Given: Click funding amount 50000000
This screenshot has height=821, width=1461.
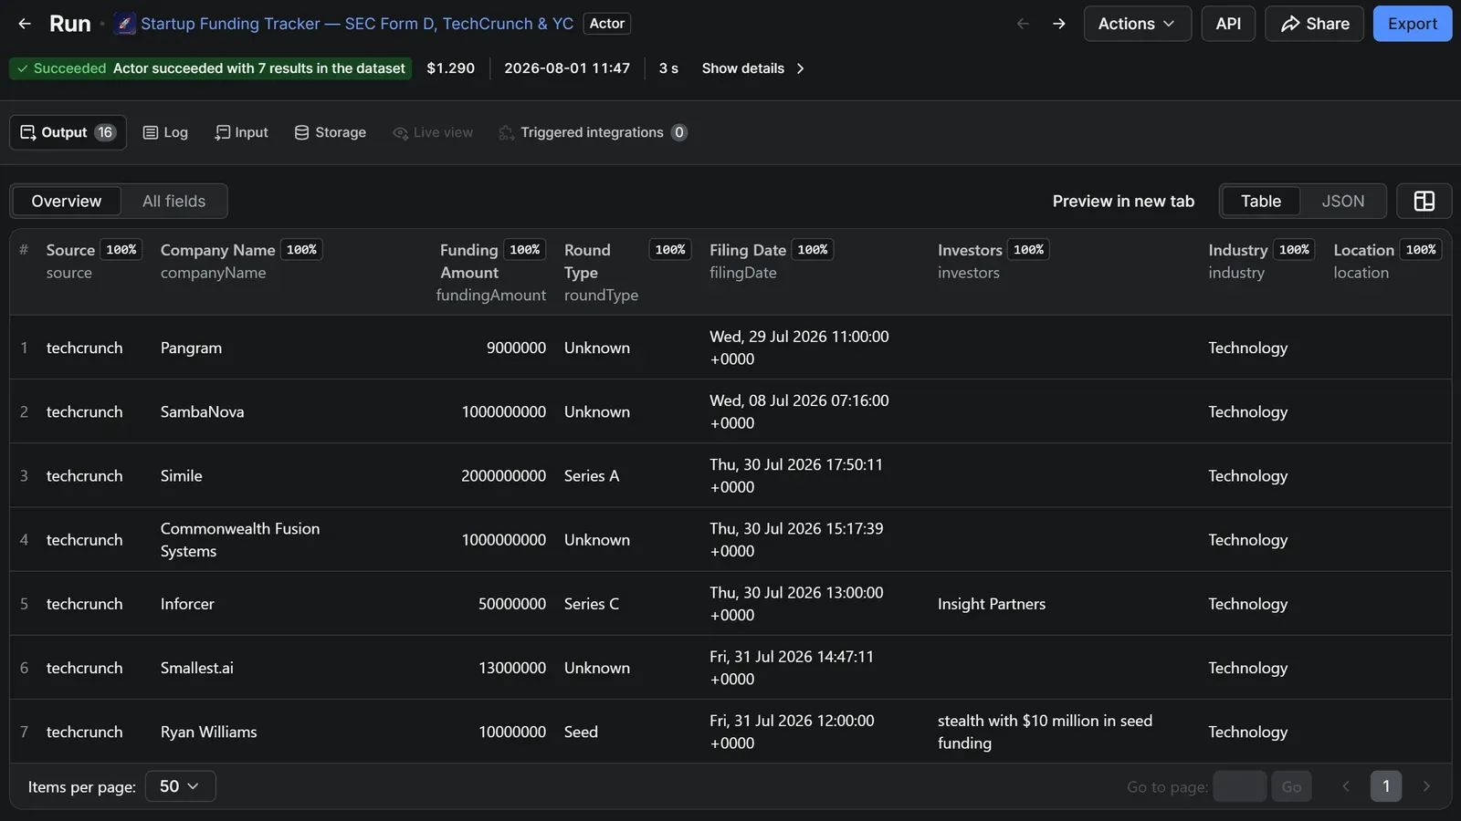Looking at the screenshot, I should (512, 604).
